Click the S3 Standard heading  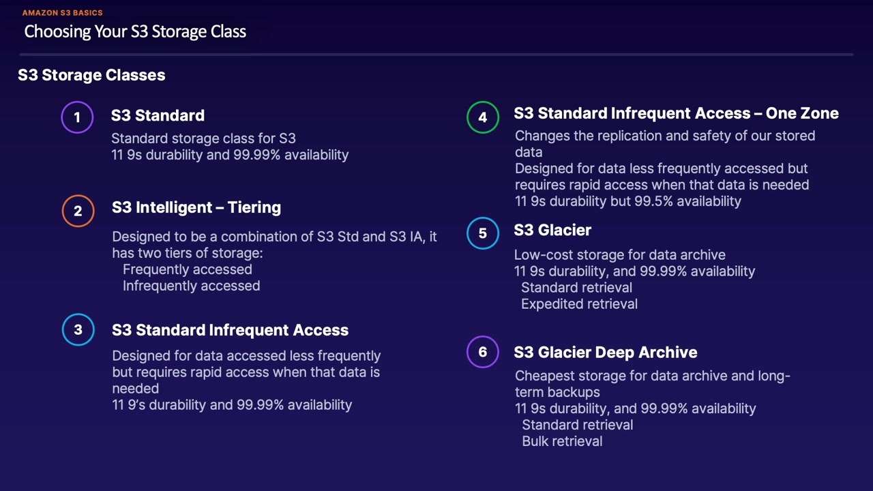tap(158, 115)
